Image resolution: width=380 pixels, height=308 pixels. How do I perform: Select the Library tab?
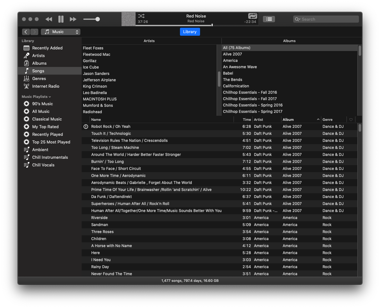click(190, 32)
